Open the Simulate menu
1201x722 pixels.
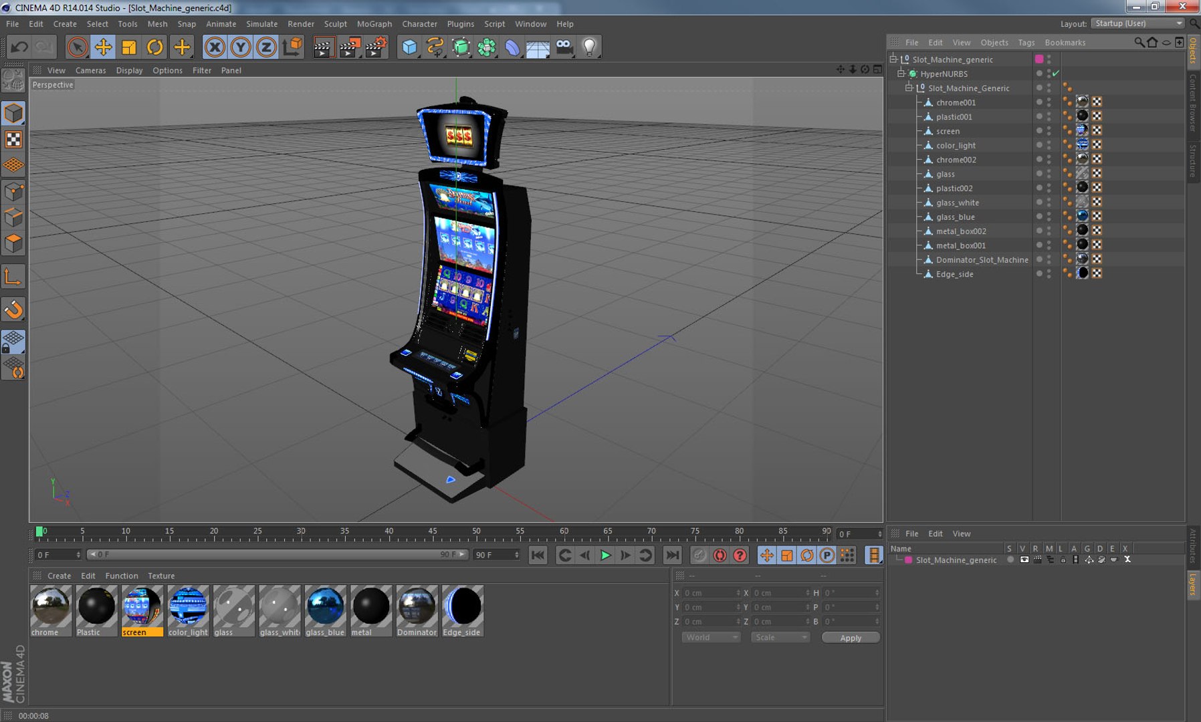pyautogui.click(x=261, y=23)
